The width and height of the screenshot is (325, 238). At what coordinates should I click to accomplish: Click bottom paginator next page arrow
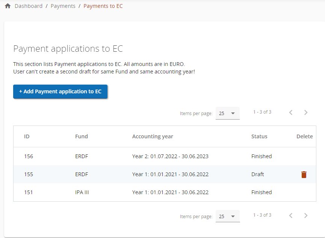(306, 216)
